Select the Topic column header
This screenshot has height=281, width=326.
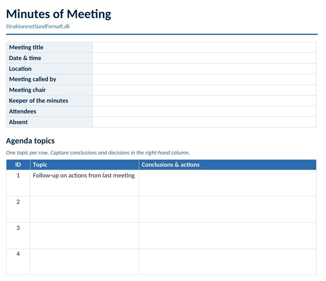coord(84,165)
